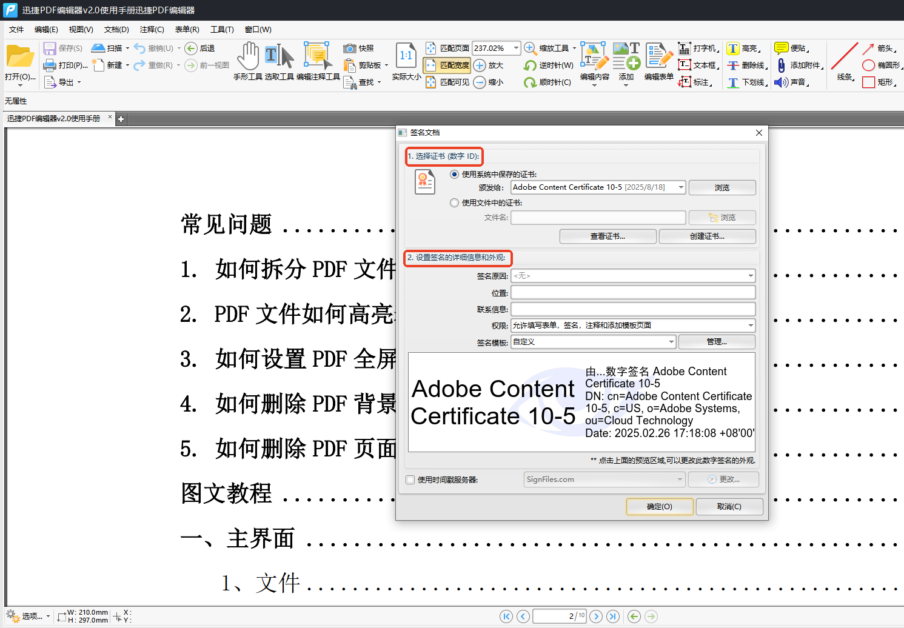Open a file with the folder icon
The height and width of the screenshot is (628, 904).
click(20, 57)
